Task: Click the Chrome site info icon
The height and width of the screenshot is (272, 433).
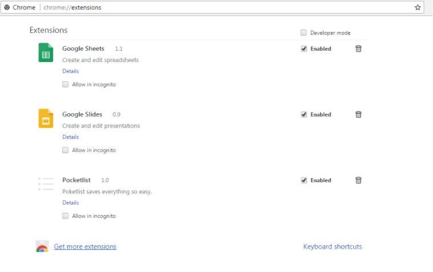Action: click(7, 7)
